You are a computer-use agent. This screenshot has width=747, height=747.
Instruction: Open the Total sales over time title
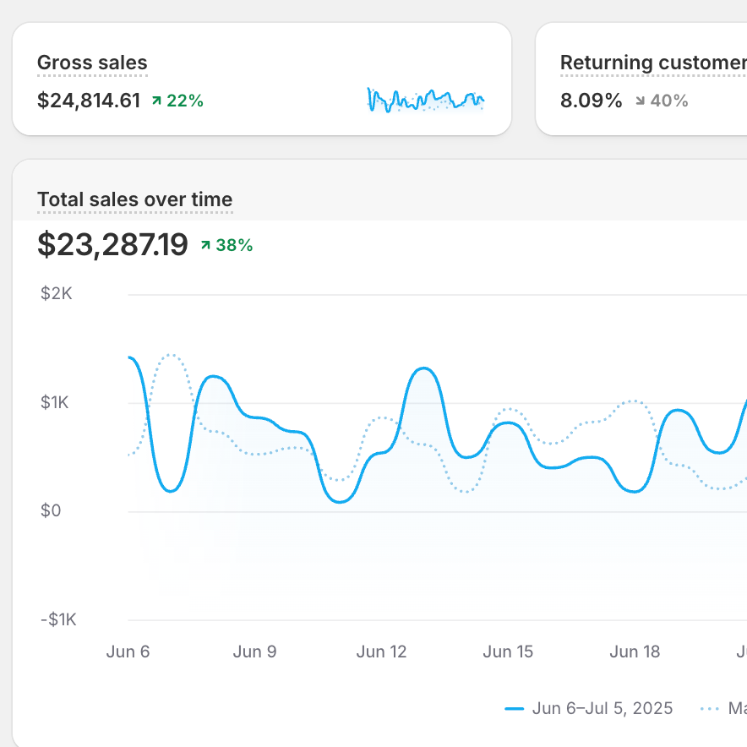point(135,199)
